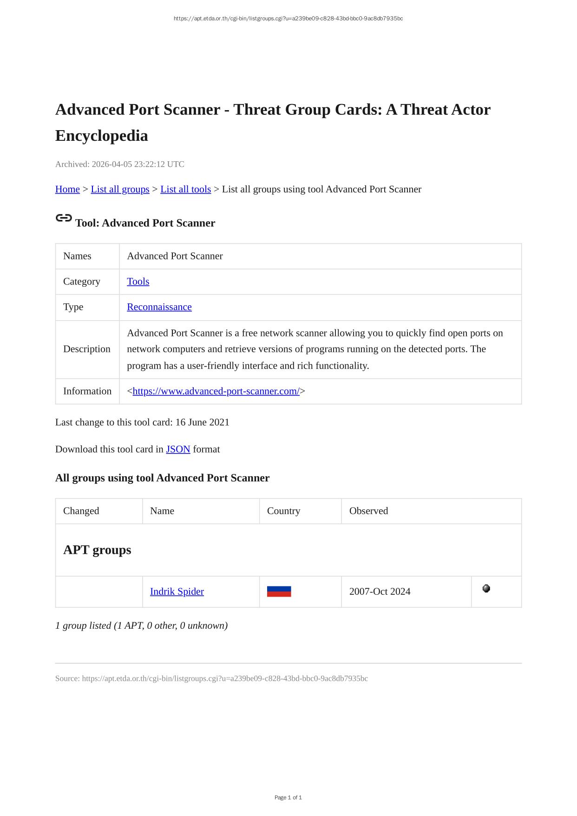This screenshot has height=816, width=577.
Task: Click the chain link icon beside Tool heading
Action: click(x=64, y=218)
